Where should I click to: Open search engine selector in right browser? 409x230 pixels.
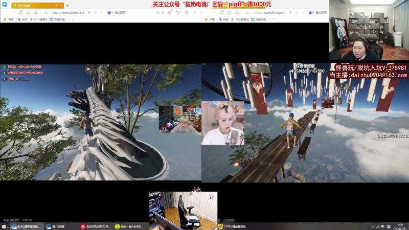[311, 12]
